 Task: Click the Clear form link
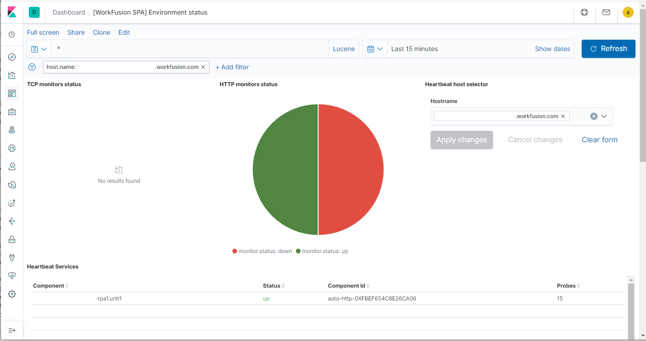[x=599, y=140]
